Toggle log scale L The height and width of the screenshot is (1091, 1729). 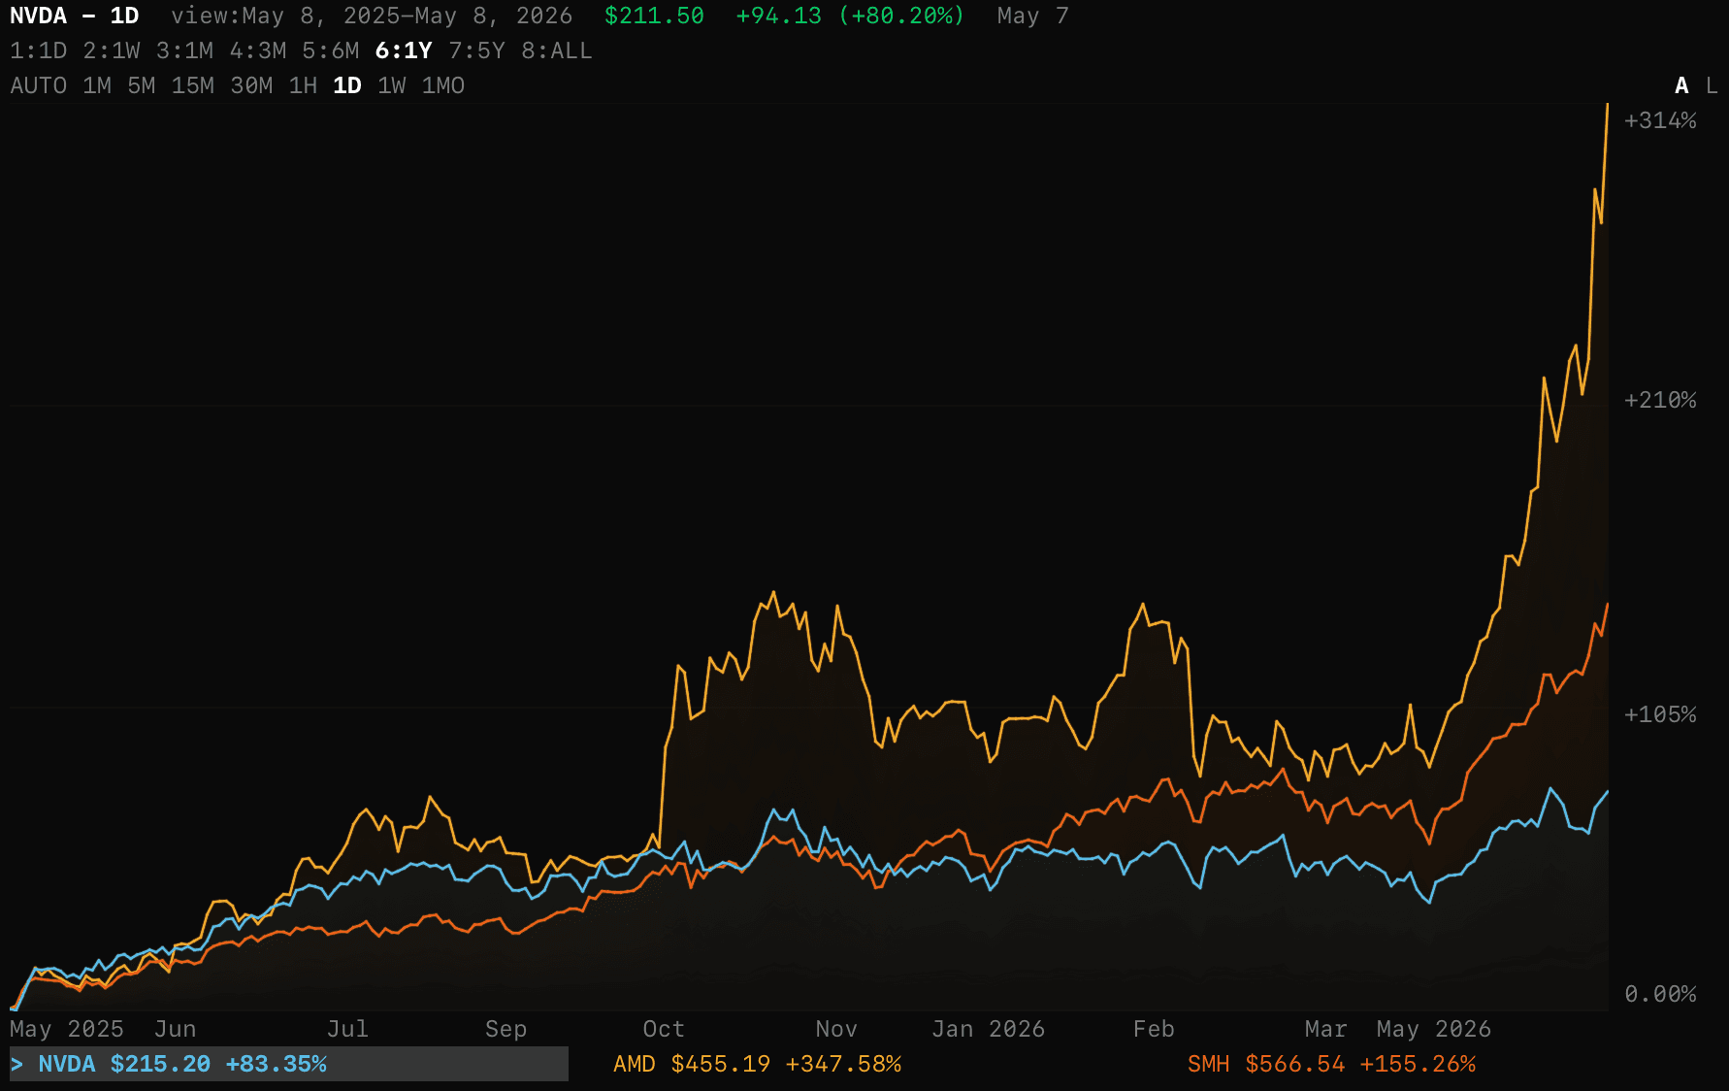[1712, 85]
